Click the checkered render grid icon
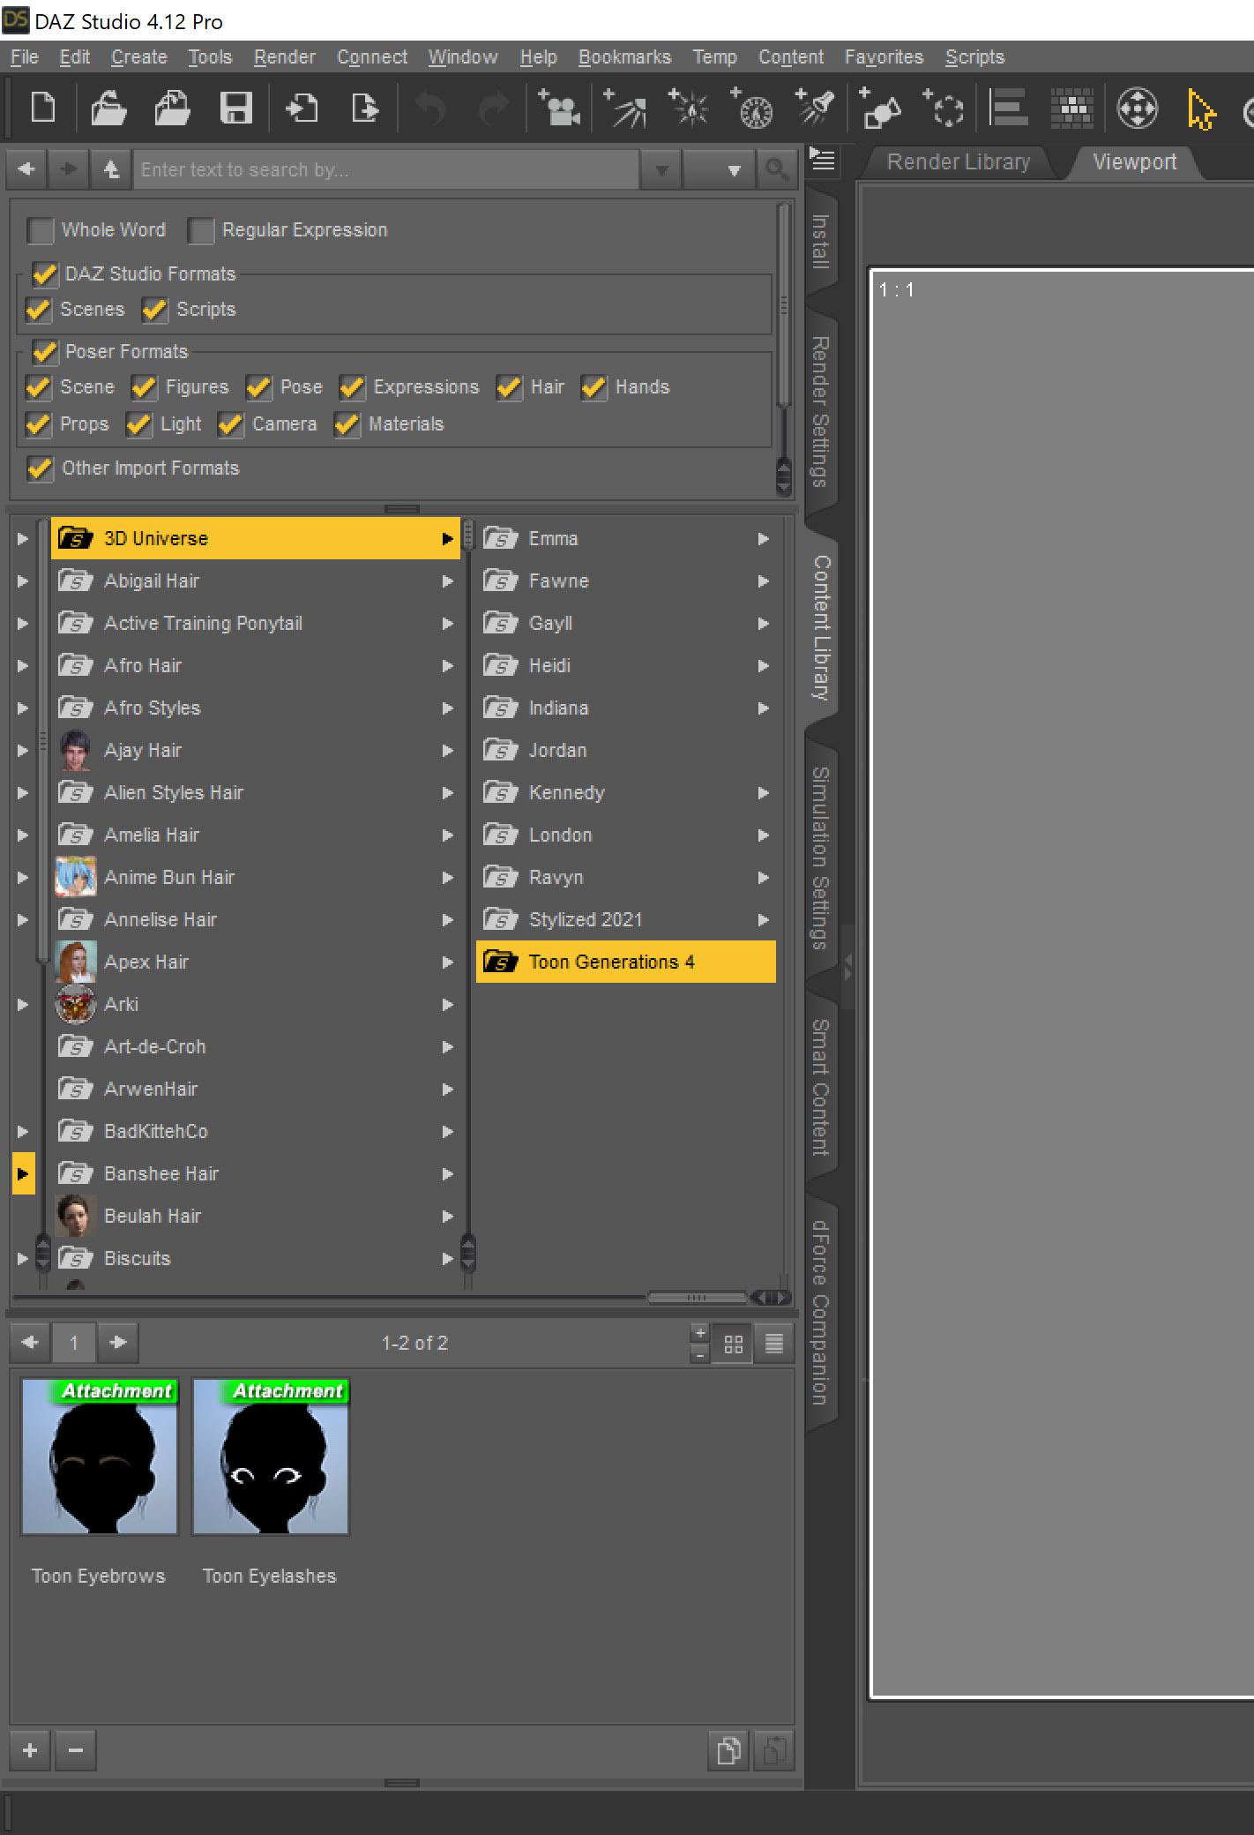Viewport: 1254px width, 1835px height. click(1072, 109)
